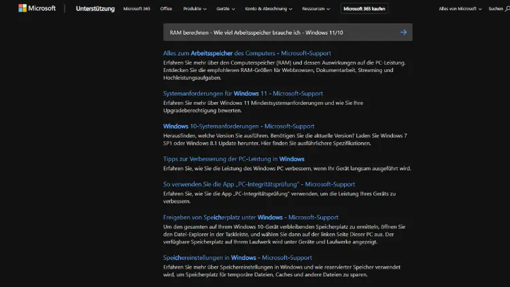Click the Microsoft logo

[x=37, y=8]
